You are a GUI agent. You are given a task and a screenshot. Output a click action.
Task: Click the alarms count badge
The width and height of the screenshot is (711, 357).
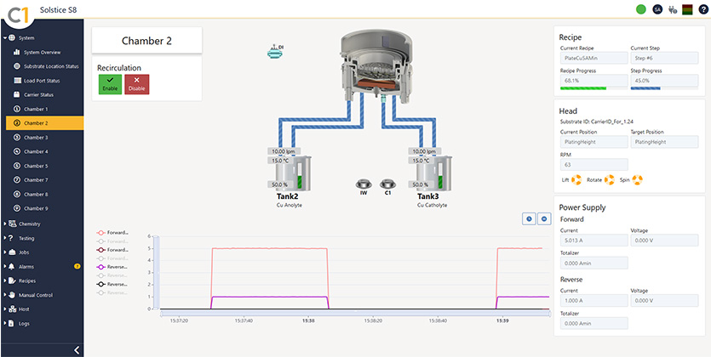point(77,267)
